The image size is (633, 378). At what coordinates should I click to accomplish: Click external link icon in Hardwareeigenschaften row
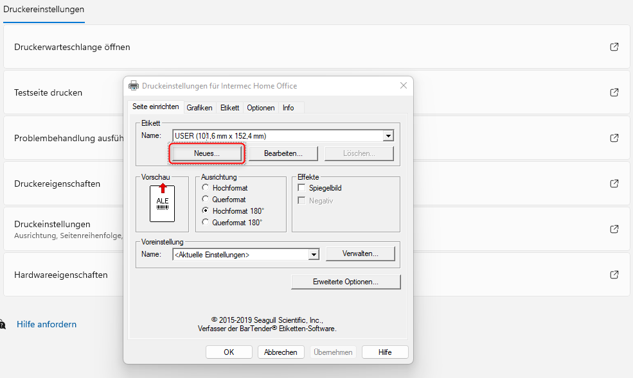(614, 275)
